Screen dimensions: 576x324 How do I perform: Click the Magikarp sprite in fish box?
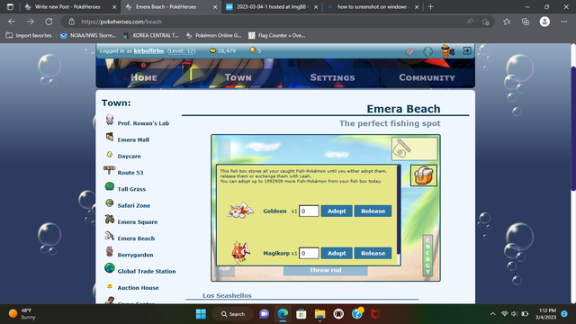pyautogui.click(x=240, y=252)
